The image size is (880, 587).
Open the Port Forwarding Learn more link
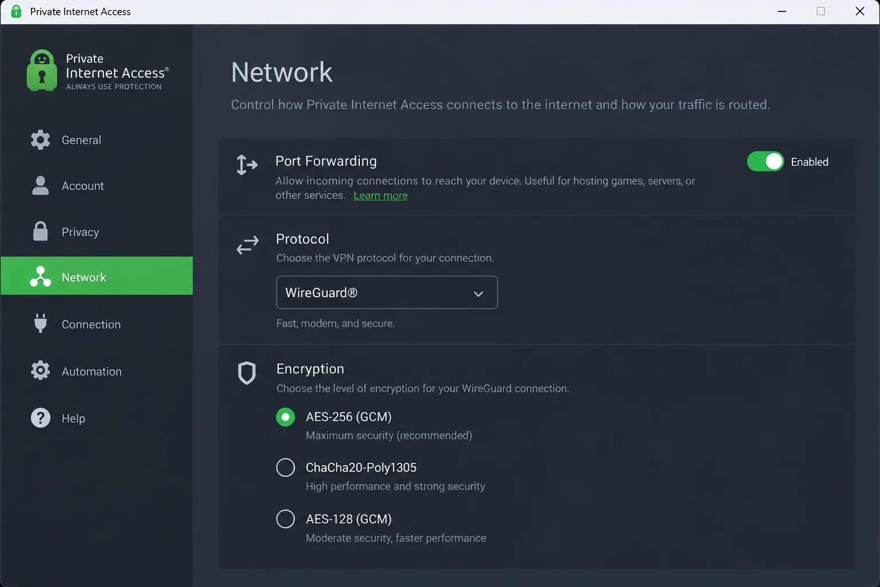pos(380,195)
